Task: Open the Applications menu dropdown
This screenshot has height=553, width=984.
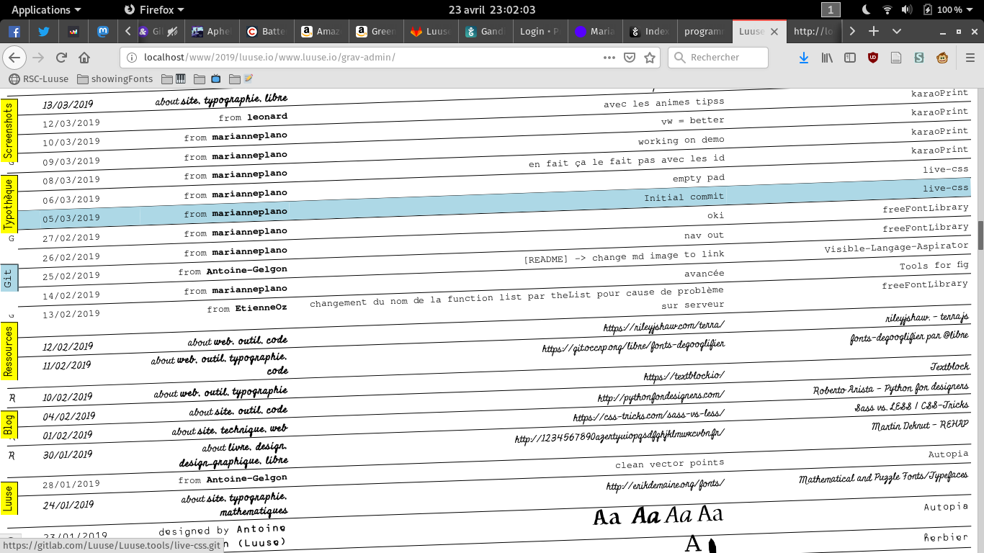Action: [x=46, y=9]
